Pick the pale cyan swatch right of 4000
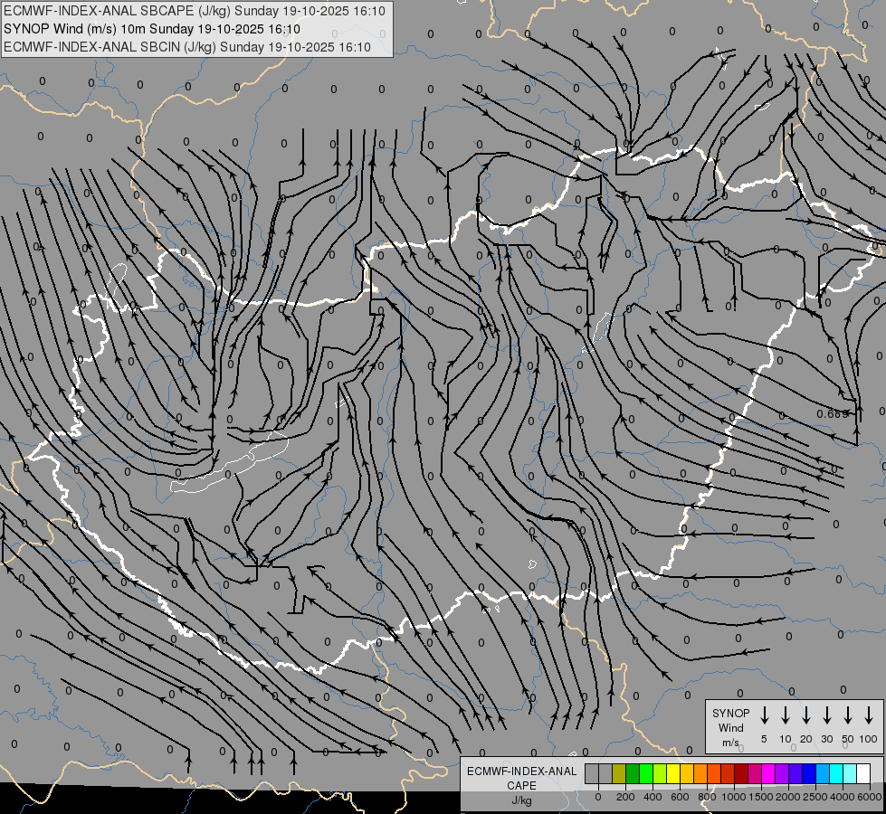The image size is (886, 814). pyautogui.click(x=850, y=773)
